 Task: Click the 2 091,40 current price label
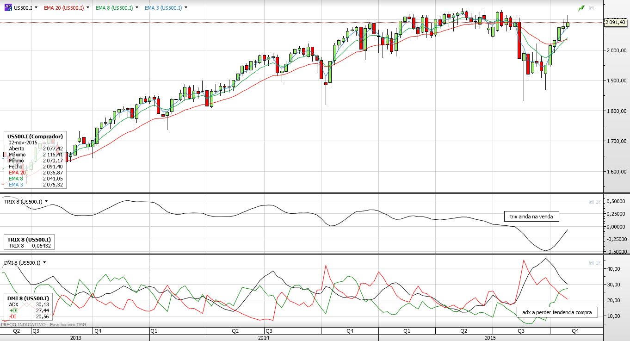coord(616,22)
